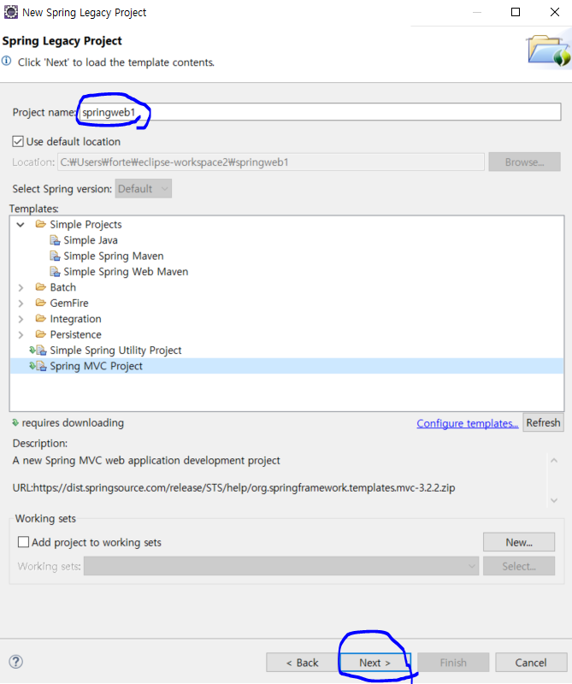Collapse the Simple Projects tree node
The width and height of the screenshot is (572, 684).
(x=21, y=225)
